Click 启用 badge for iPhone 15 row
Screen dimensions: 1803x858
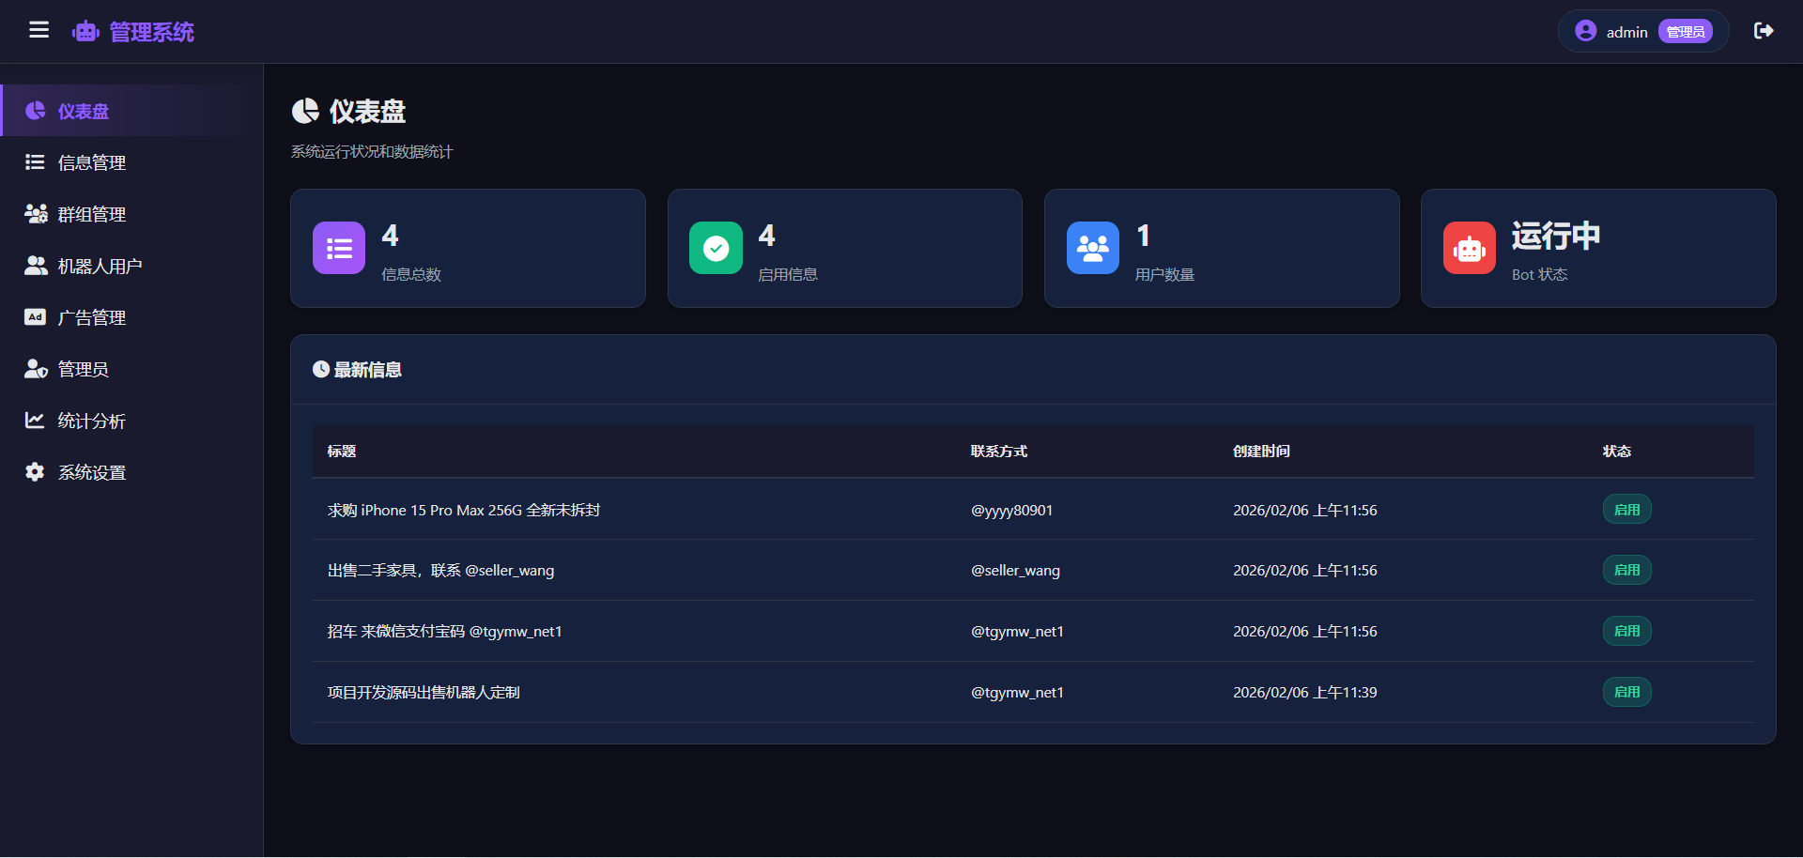coord(1626,510)
